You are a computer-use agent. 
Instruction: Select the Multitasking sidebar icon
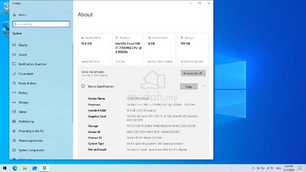[x=14, y=121]
